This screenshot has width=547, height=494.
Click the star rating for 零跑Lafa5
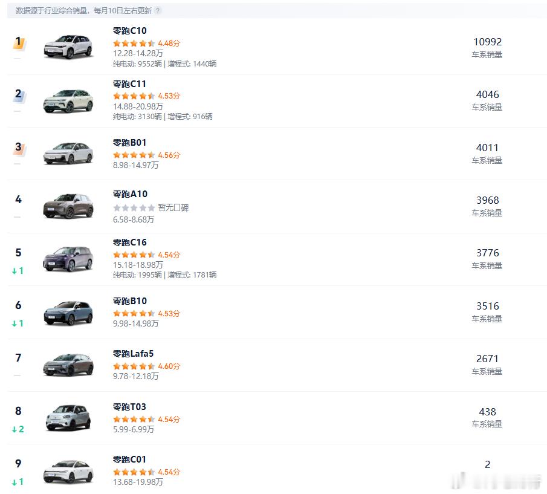(134, 366)
